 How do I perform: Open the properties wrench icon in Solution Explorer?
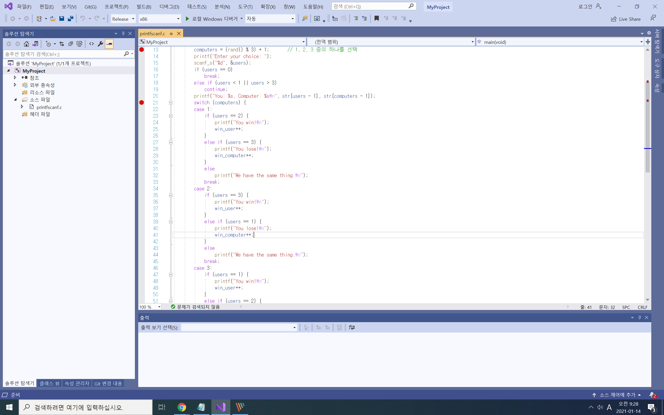coord(100,44)
